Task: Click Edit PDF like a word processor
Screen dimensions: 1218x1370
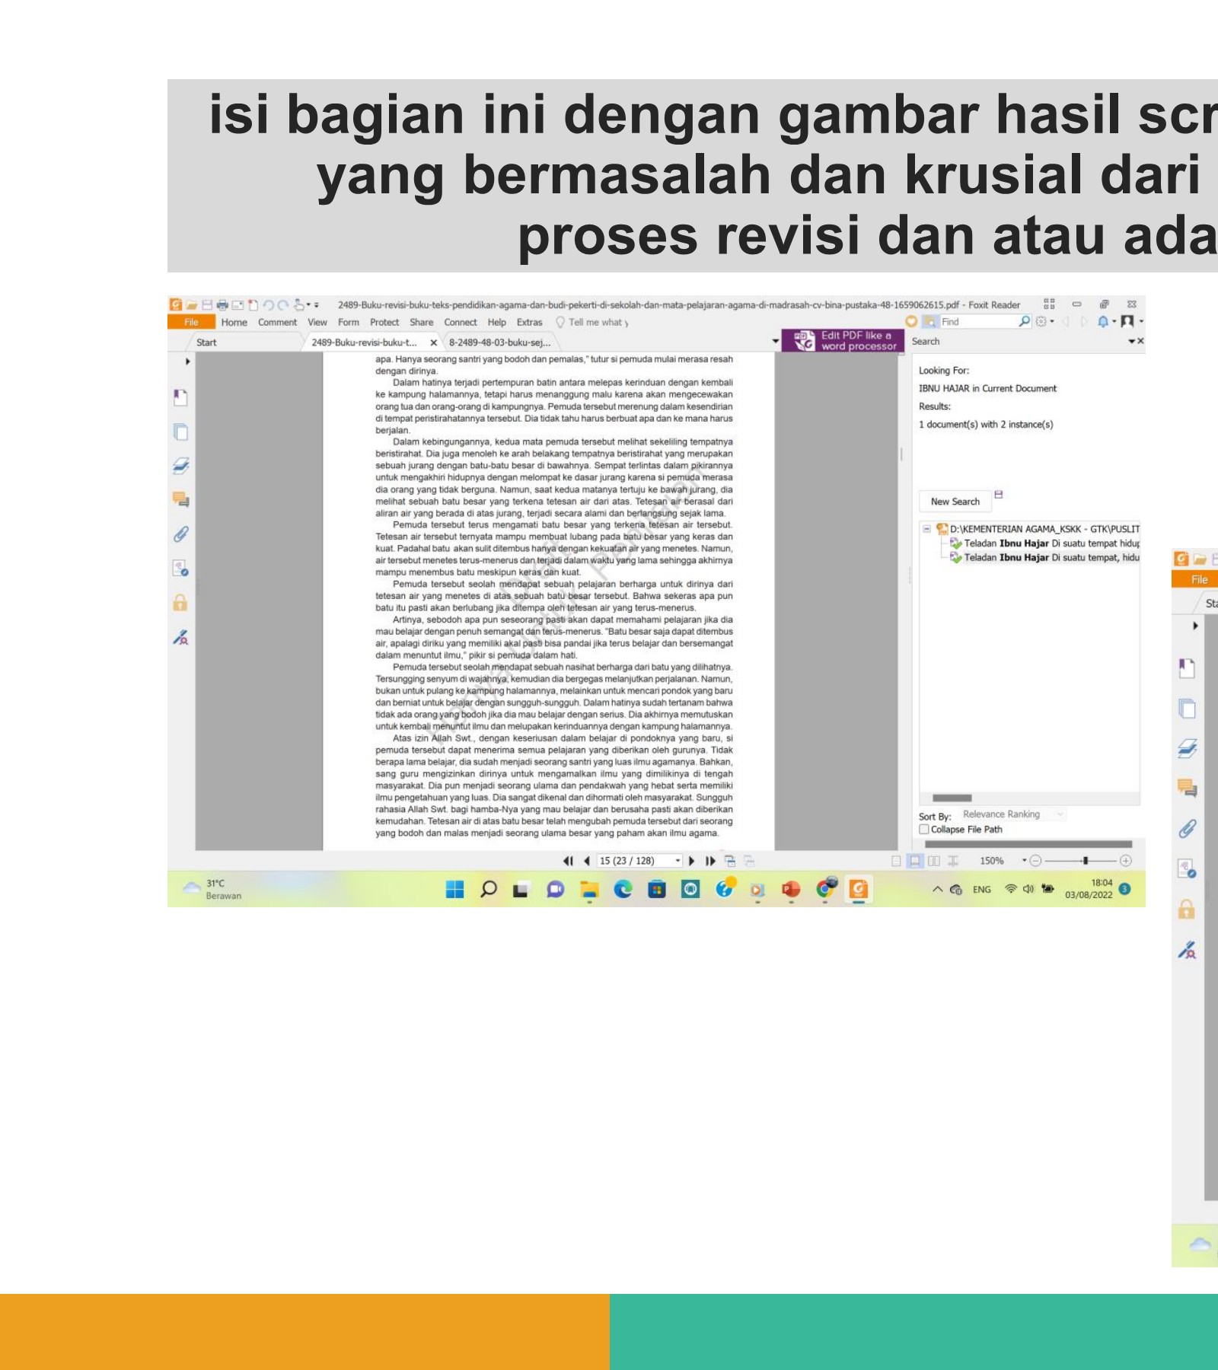Action: 845,341
